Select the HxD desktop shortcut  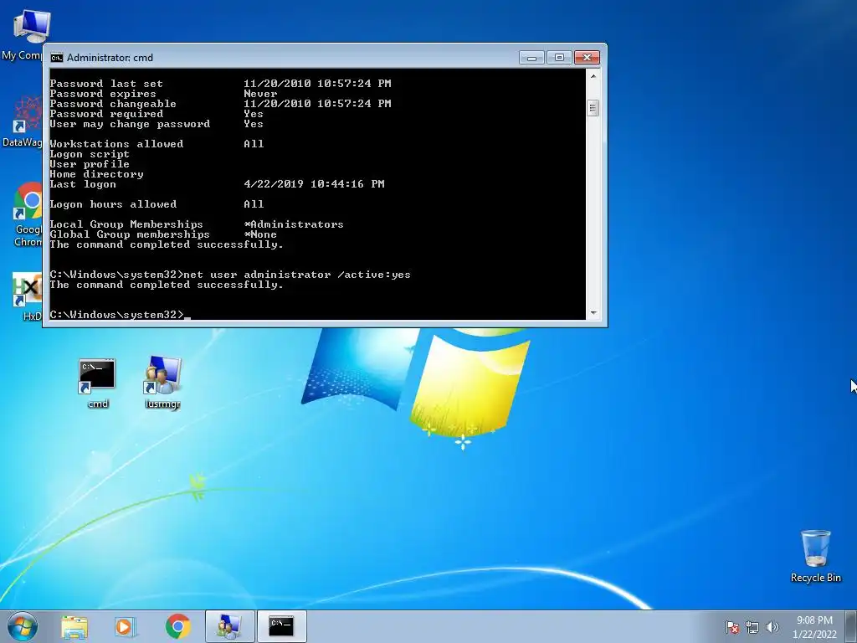tap(28, 297)
